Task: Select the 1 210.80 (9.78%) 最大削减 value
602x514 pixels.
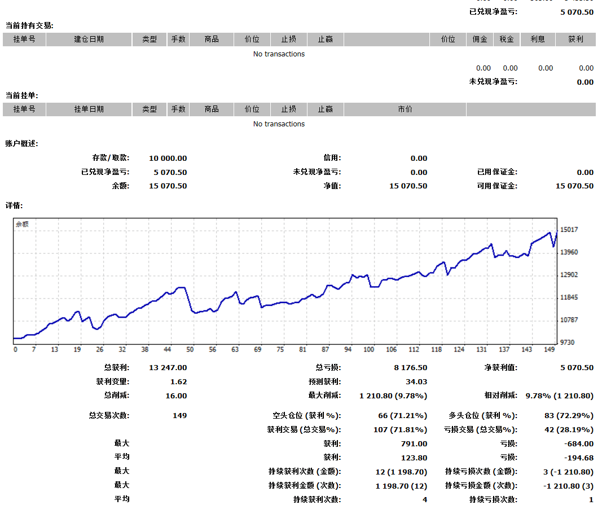Action: [393, 396]
